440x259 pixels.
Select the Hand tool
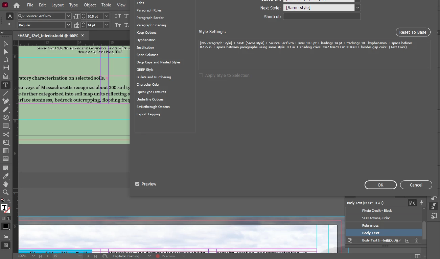coord(6,184)
